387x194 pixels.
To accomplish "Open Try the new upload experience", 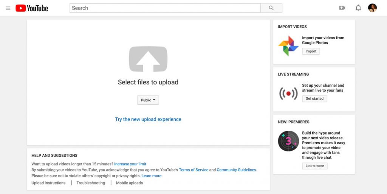I will 148,119.
